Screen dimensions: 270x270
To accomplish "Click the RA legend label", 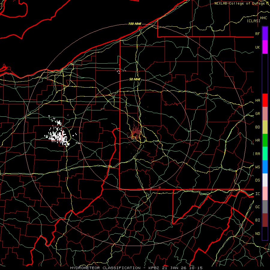I will coord(257,154).
